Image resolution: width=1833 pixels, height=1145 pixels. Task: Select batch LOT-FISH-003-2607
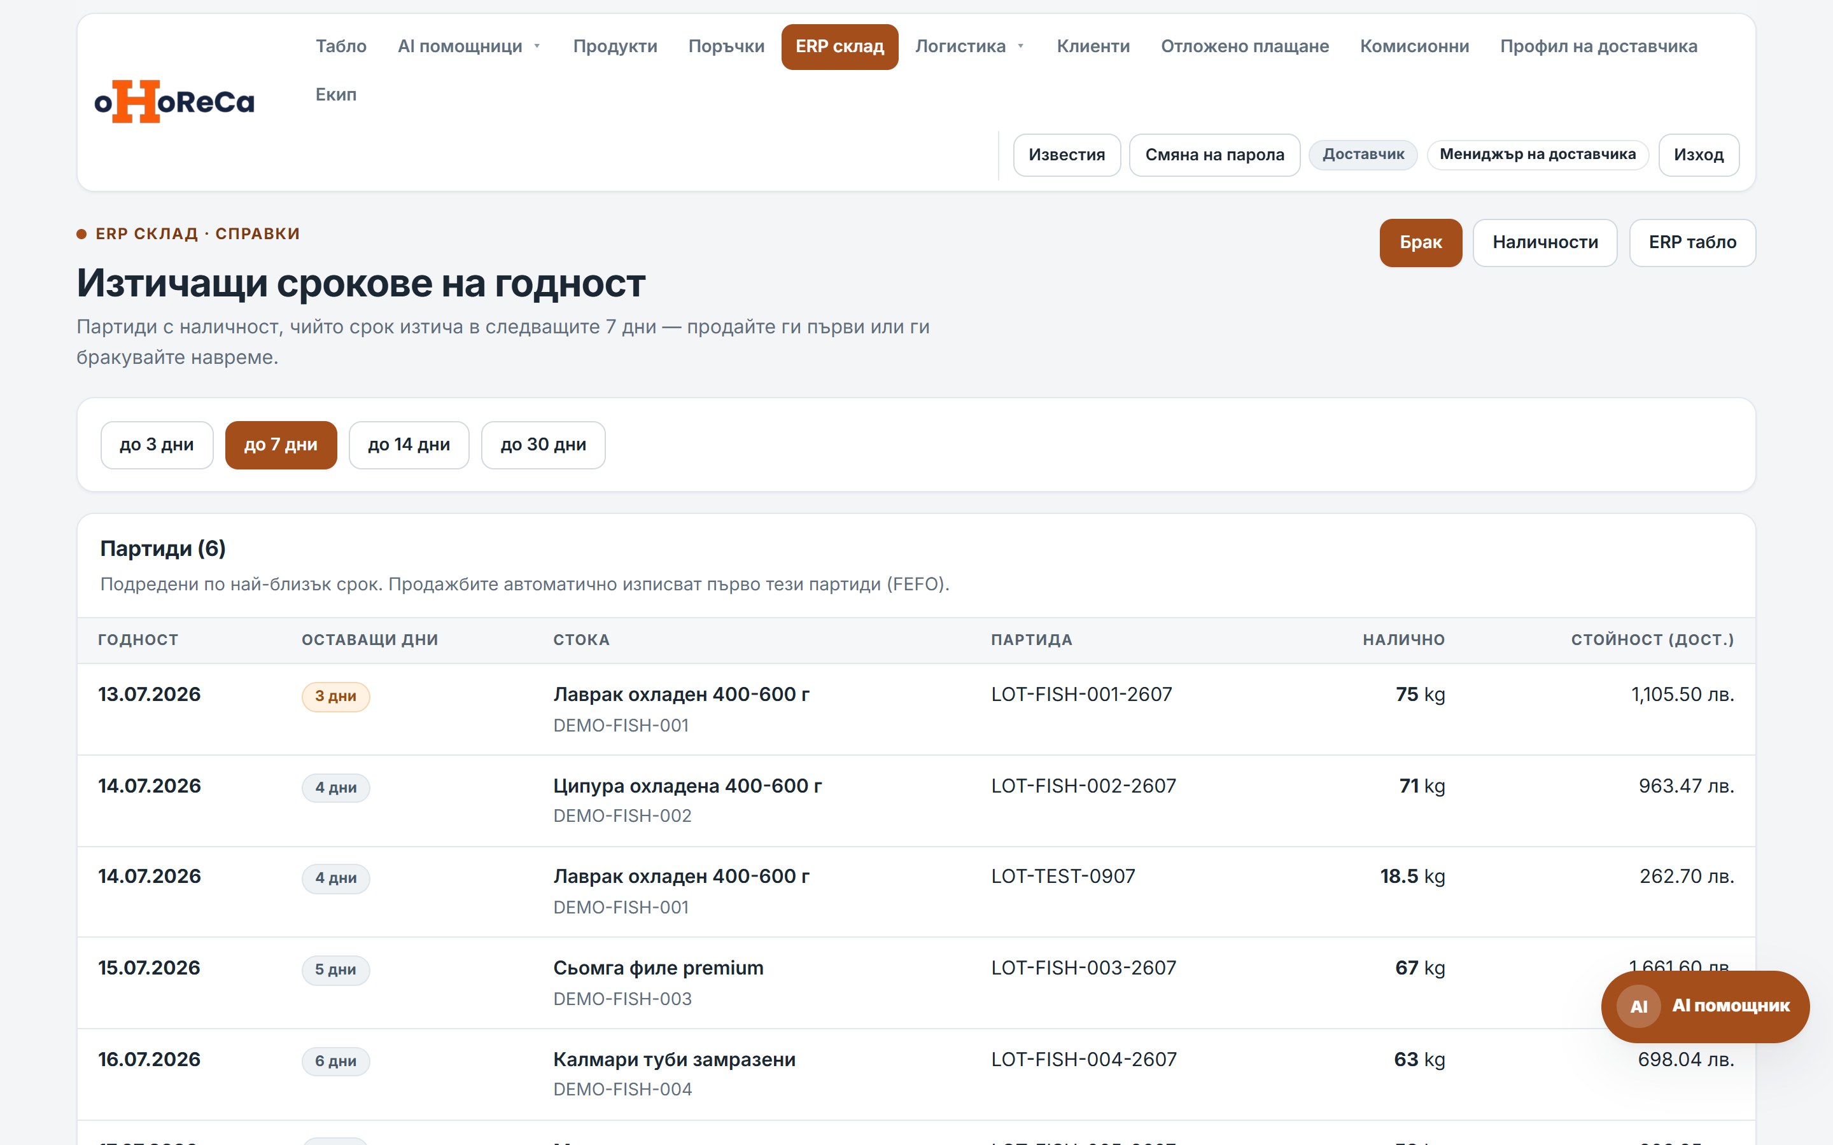click(1083, 967)
